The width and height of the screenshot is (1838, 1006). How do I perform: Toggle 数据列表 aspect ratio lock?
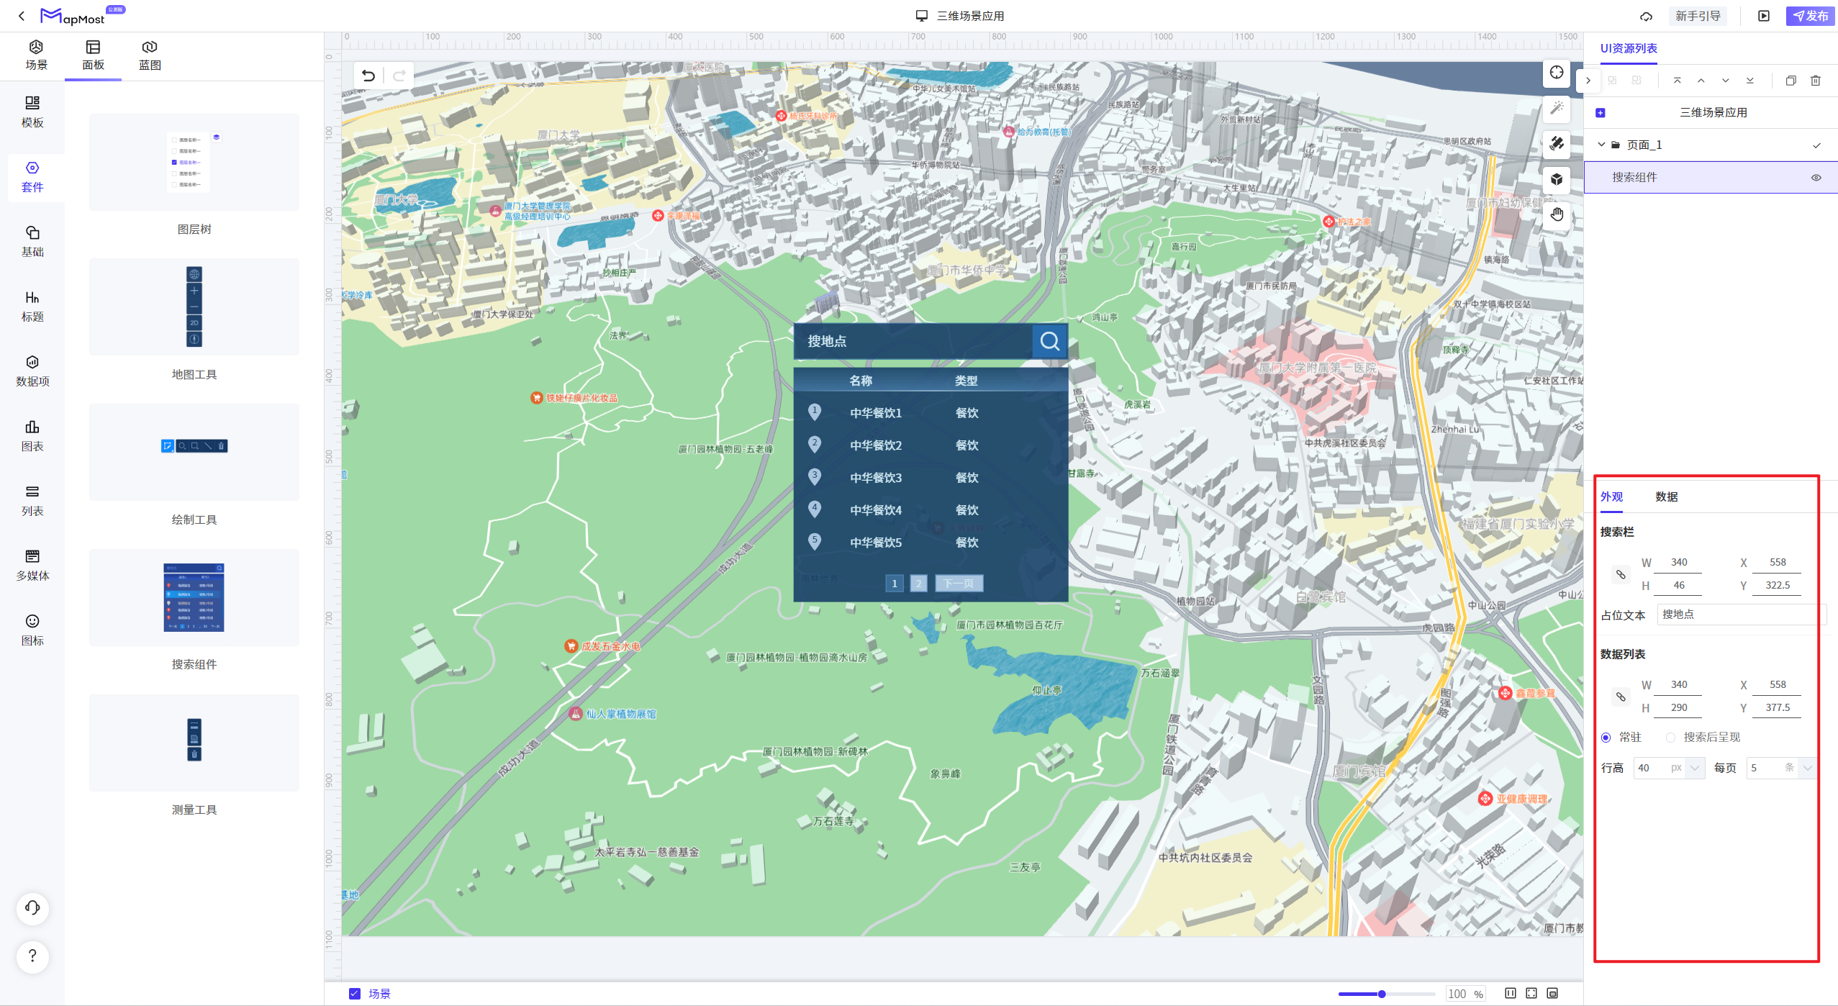1621,697
